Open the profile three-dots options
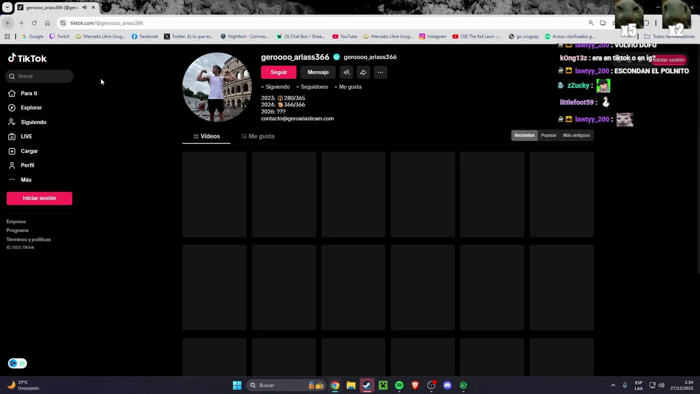 coord(380,72)
